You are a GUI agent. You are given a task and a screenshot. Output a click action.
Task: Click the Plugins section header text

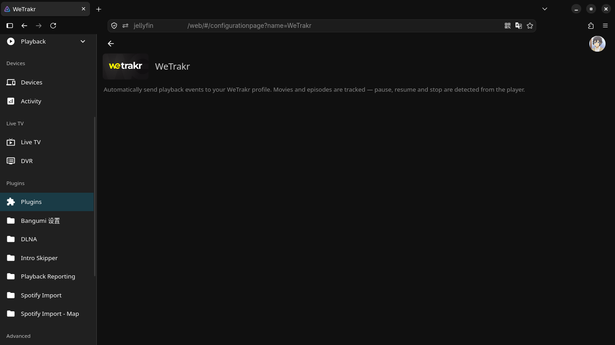pos(15,183)
